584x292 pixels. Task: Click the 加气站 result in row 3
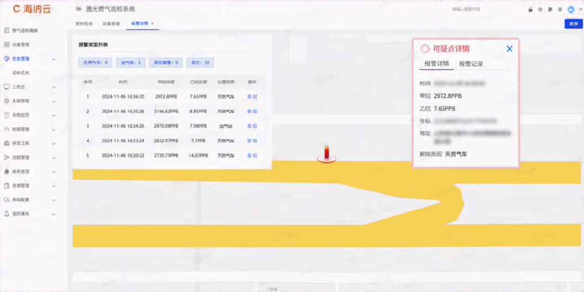tap(226, 126)
